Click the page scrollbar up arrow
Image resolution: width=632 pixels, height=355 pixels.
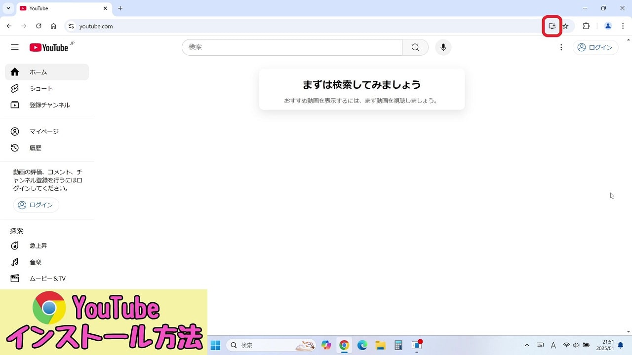[628, 39]
